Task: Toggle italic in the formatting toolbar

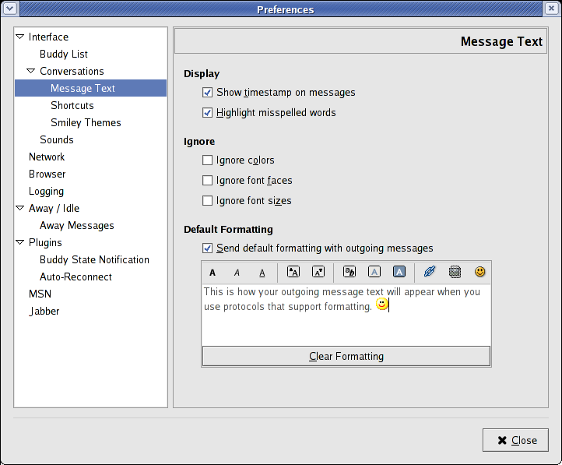Action: point(237,273)
